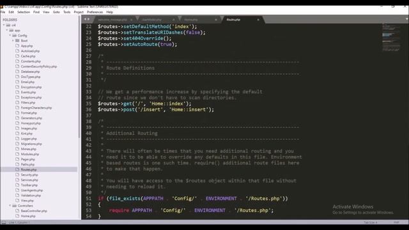Open the View menu
Screen dimensions: 409x230
(46, 12)
